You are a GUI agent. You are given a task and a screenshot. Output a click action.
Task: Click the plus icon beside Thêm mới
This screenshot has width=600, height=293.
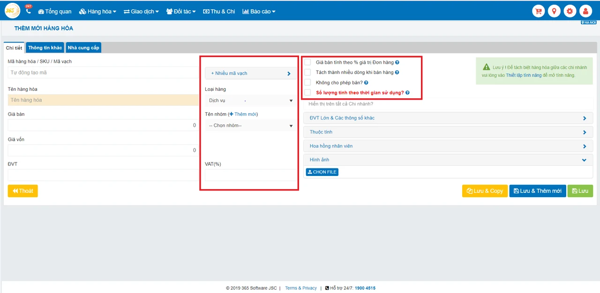(231, 114)
